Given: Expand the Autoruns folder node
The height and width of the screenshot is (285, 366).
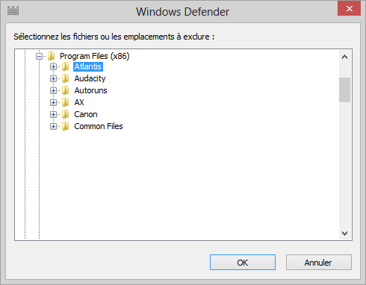Looking at the screenshot, I should point(53,90).
